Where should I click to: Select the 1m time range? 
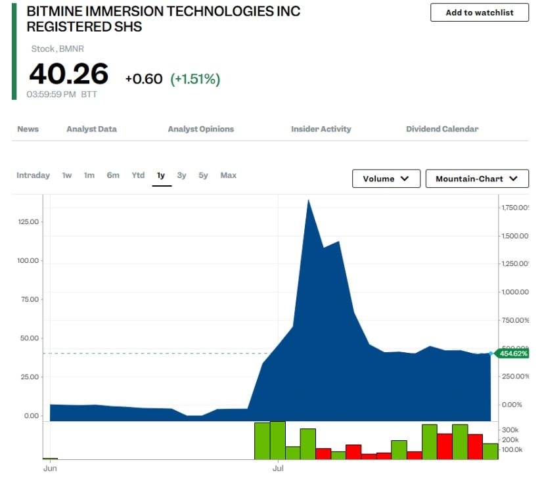89,175
